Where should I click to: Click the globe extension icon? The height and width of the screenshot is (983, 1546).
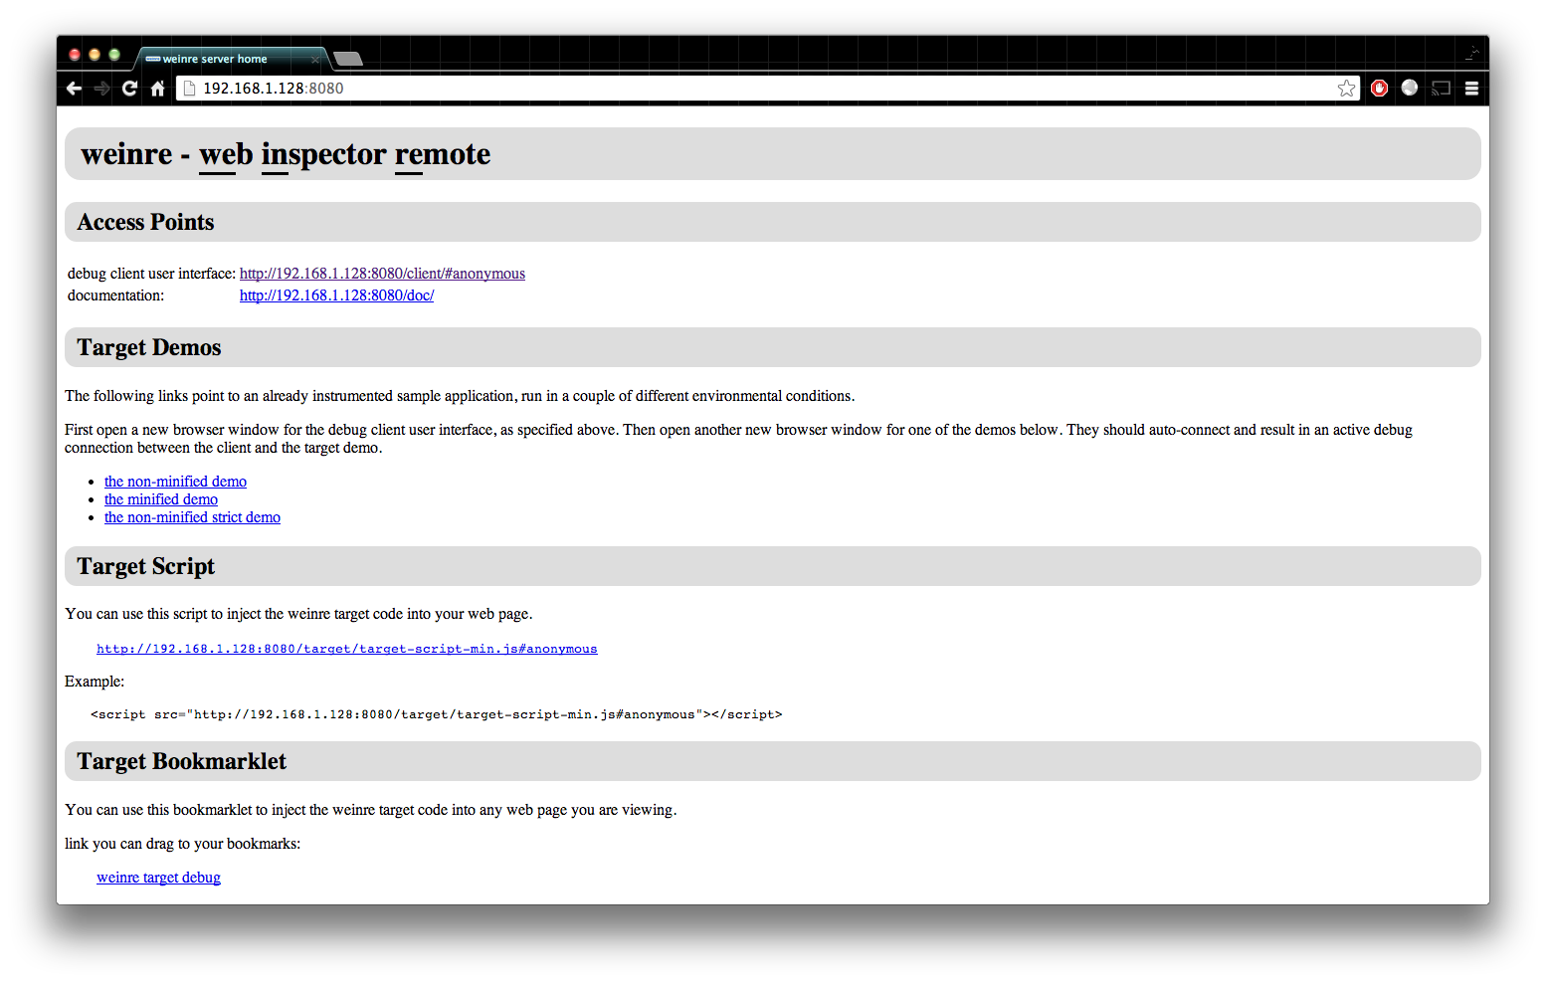tap(1410, 89)
